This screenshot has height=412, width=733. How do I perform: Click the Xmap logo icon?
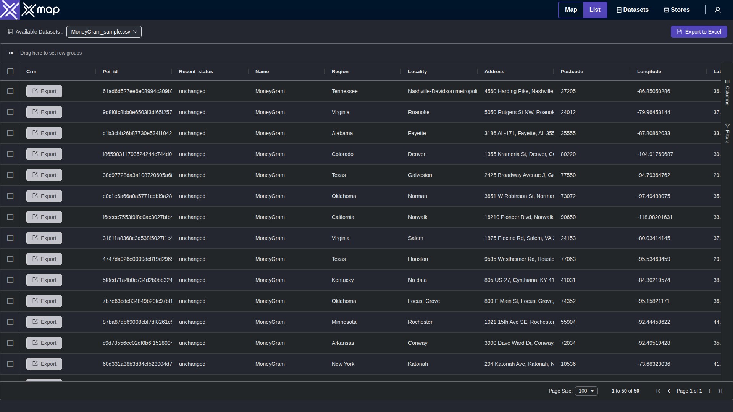tap(10, 10)
